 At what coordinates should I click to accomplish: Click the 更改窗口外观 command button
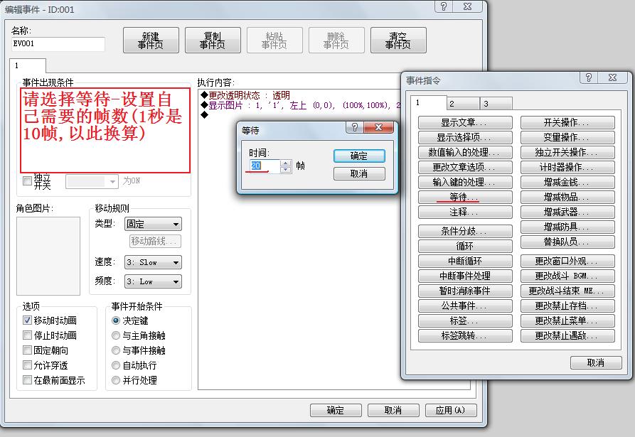(x=567, y=261)
